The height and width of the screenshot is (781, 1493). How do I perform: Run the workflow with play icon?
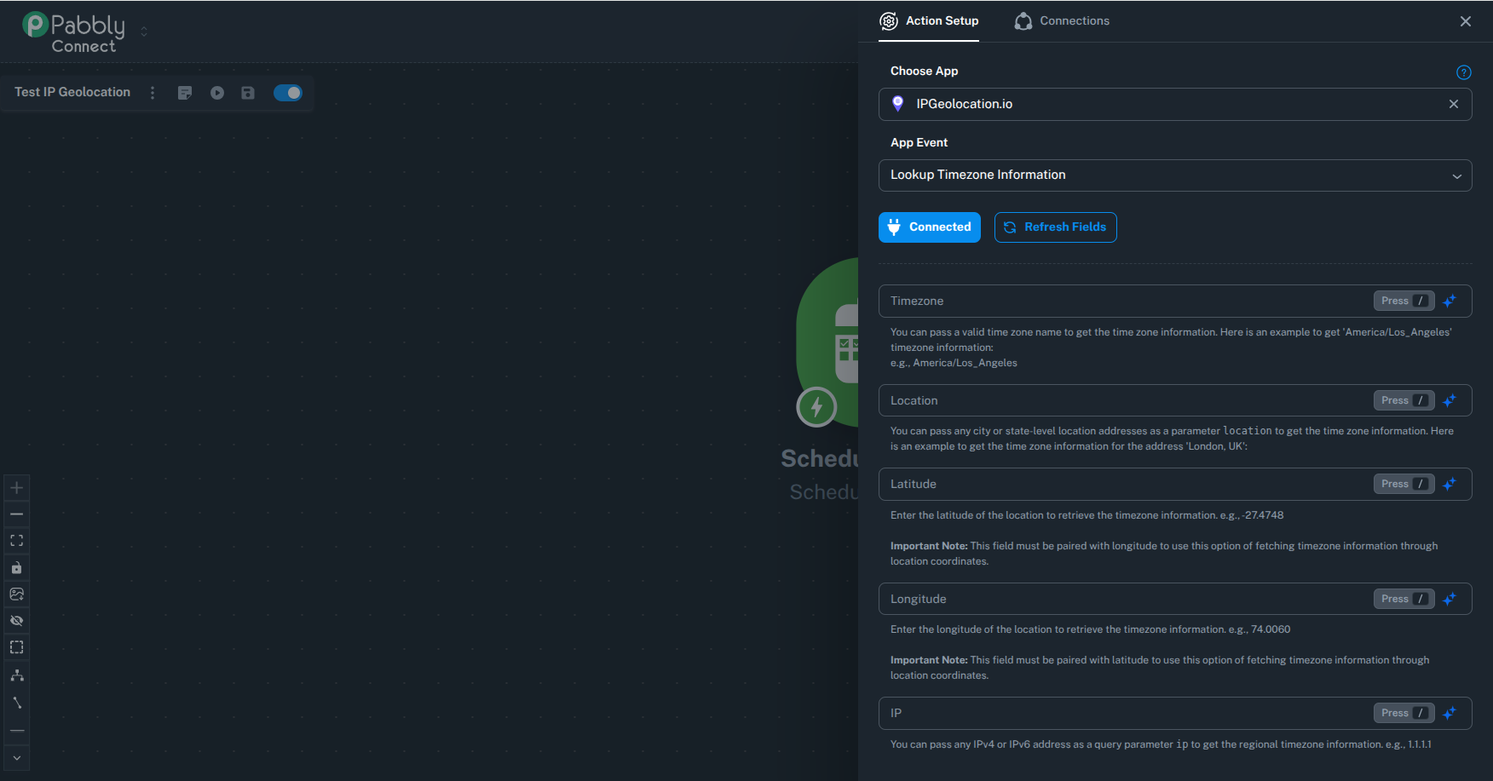click(217, 93)
